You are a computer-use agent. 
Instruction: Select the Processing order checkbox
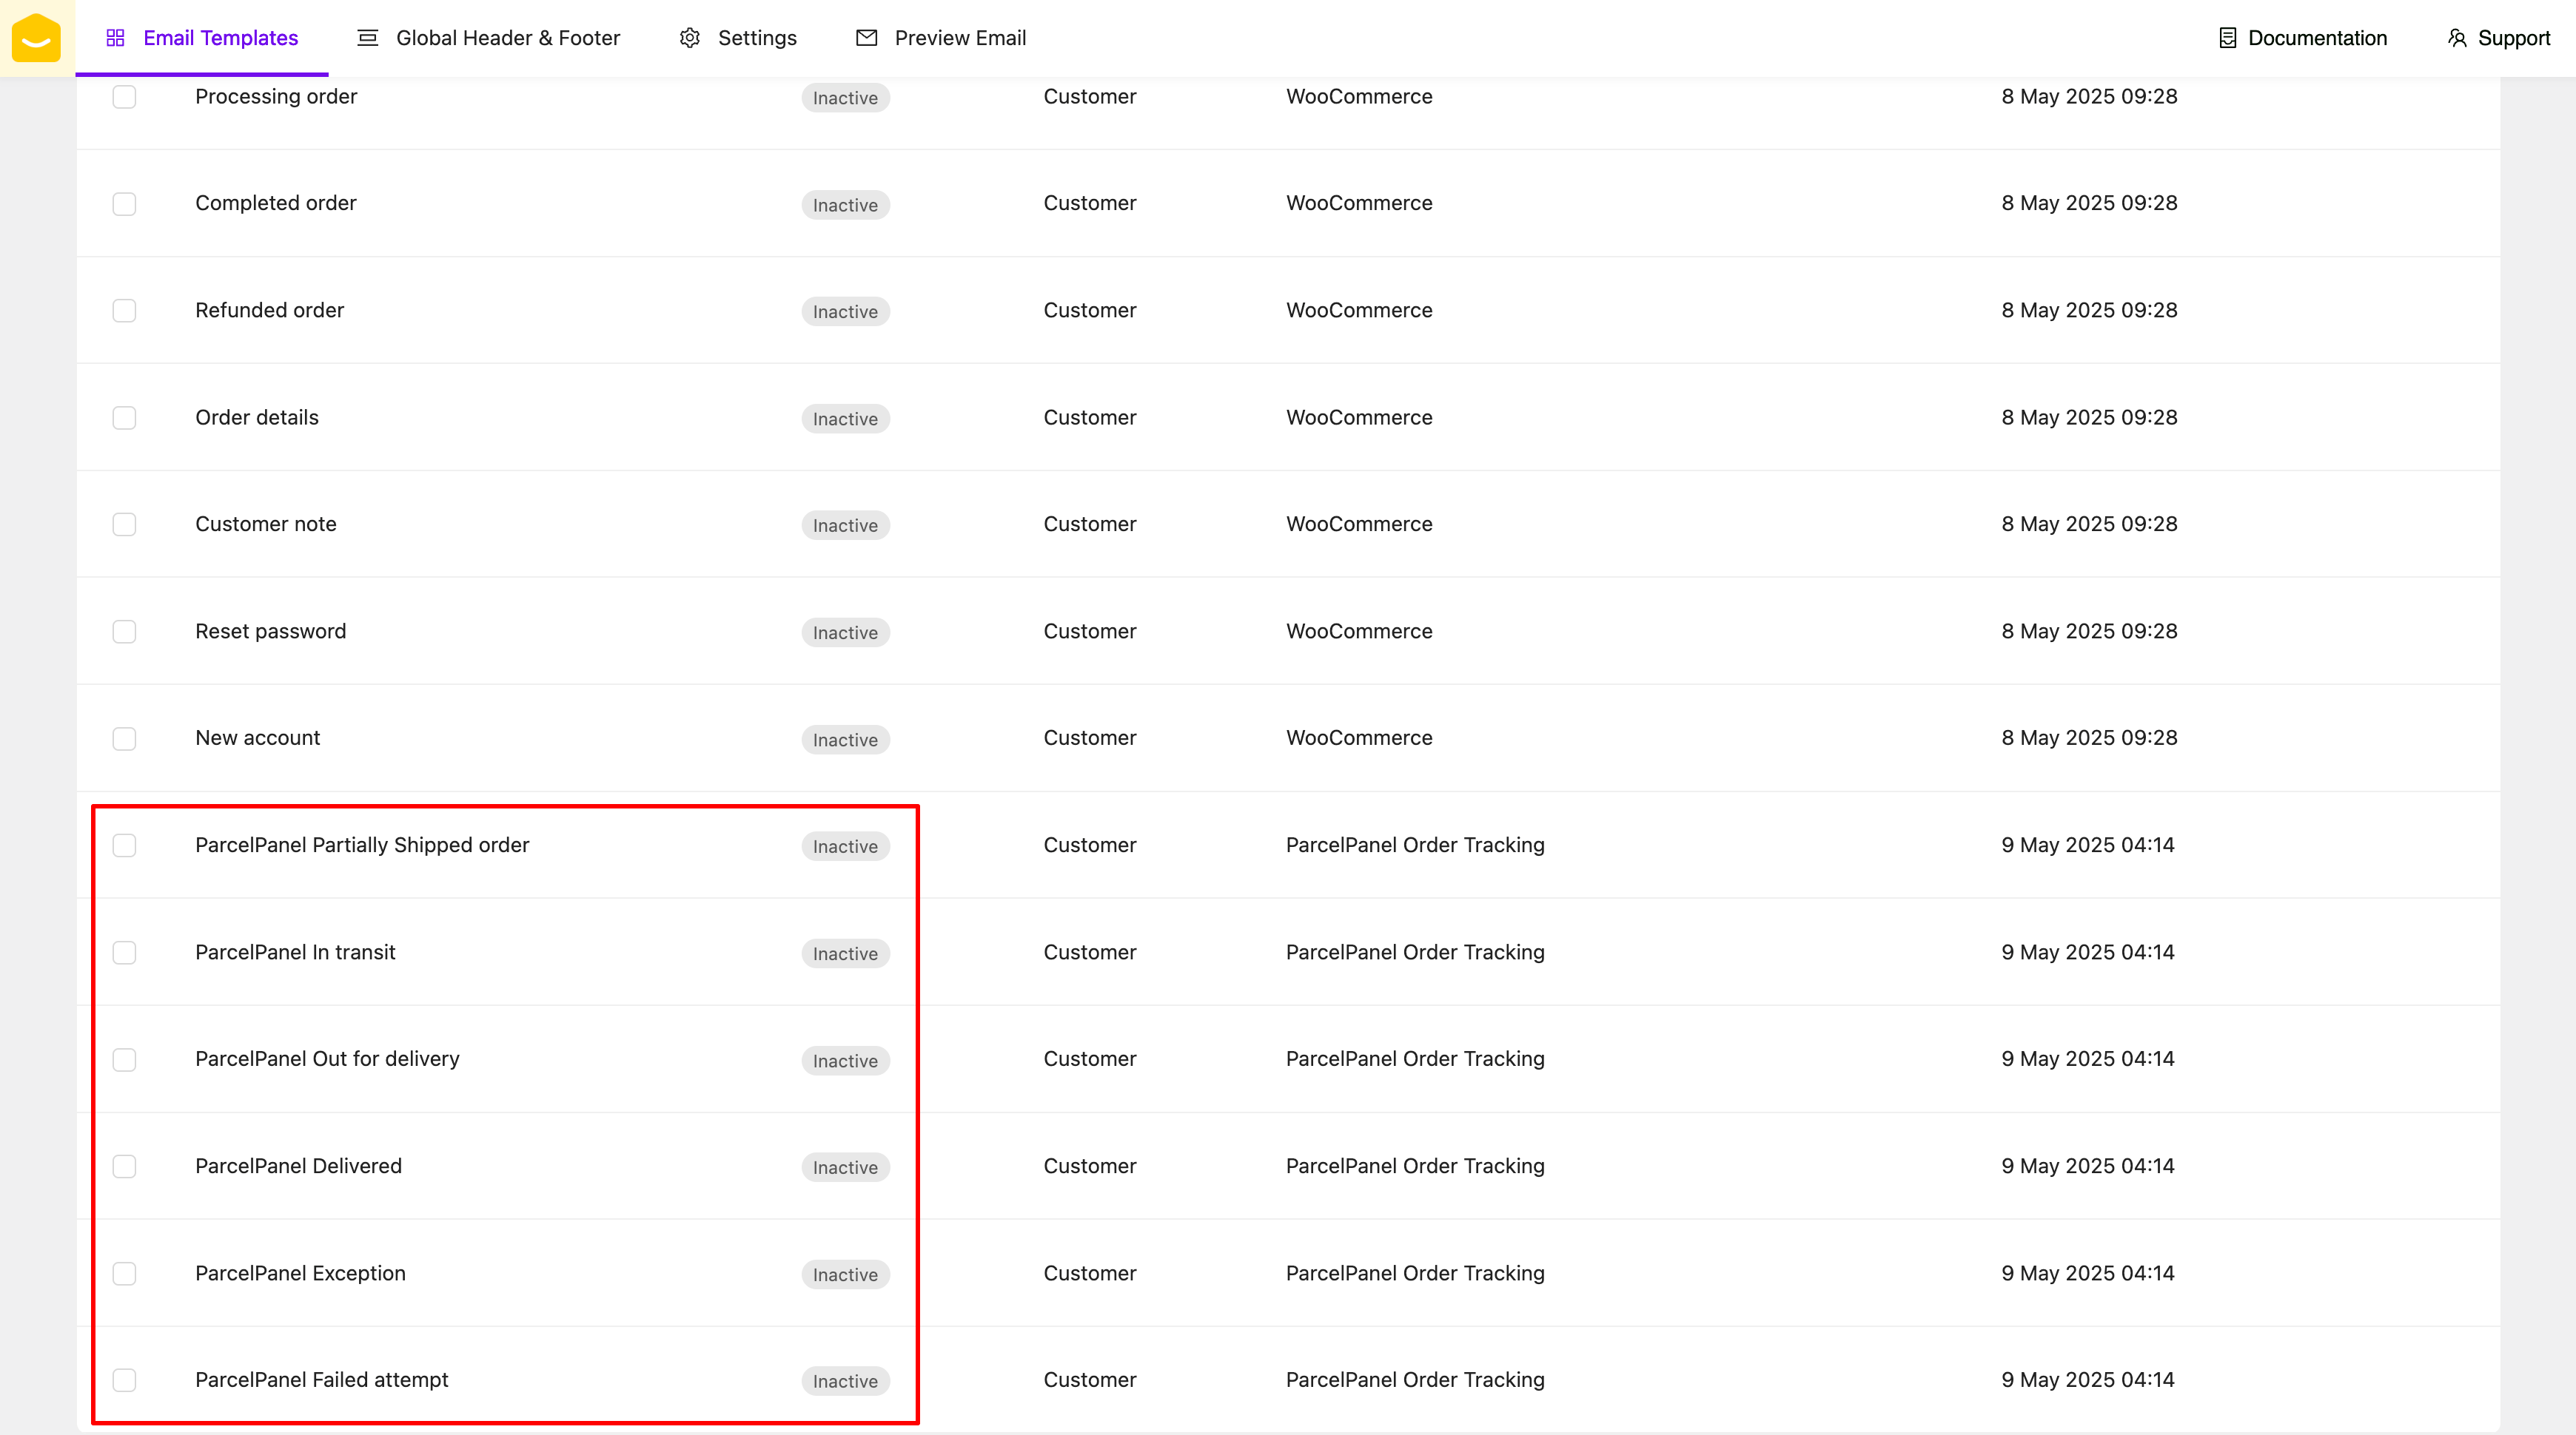click(x=124, y=97)
